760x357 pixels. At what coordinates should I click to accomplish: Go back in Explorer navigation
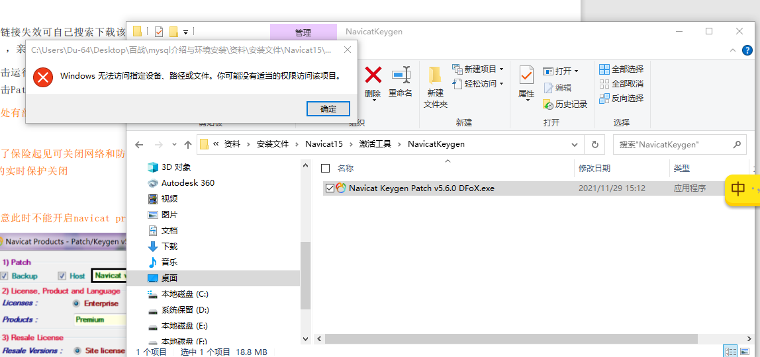pos(140,144)
